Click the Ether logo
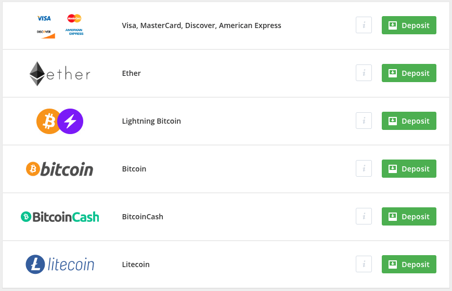The width and height of the screenshot is (452, 291). pos(60,74)
